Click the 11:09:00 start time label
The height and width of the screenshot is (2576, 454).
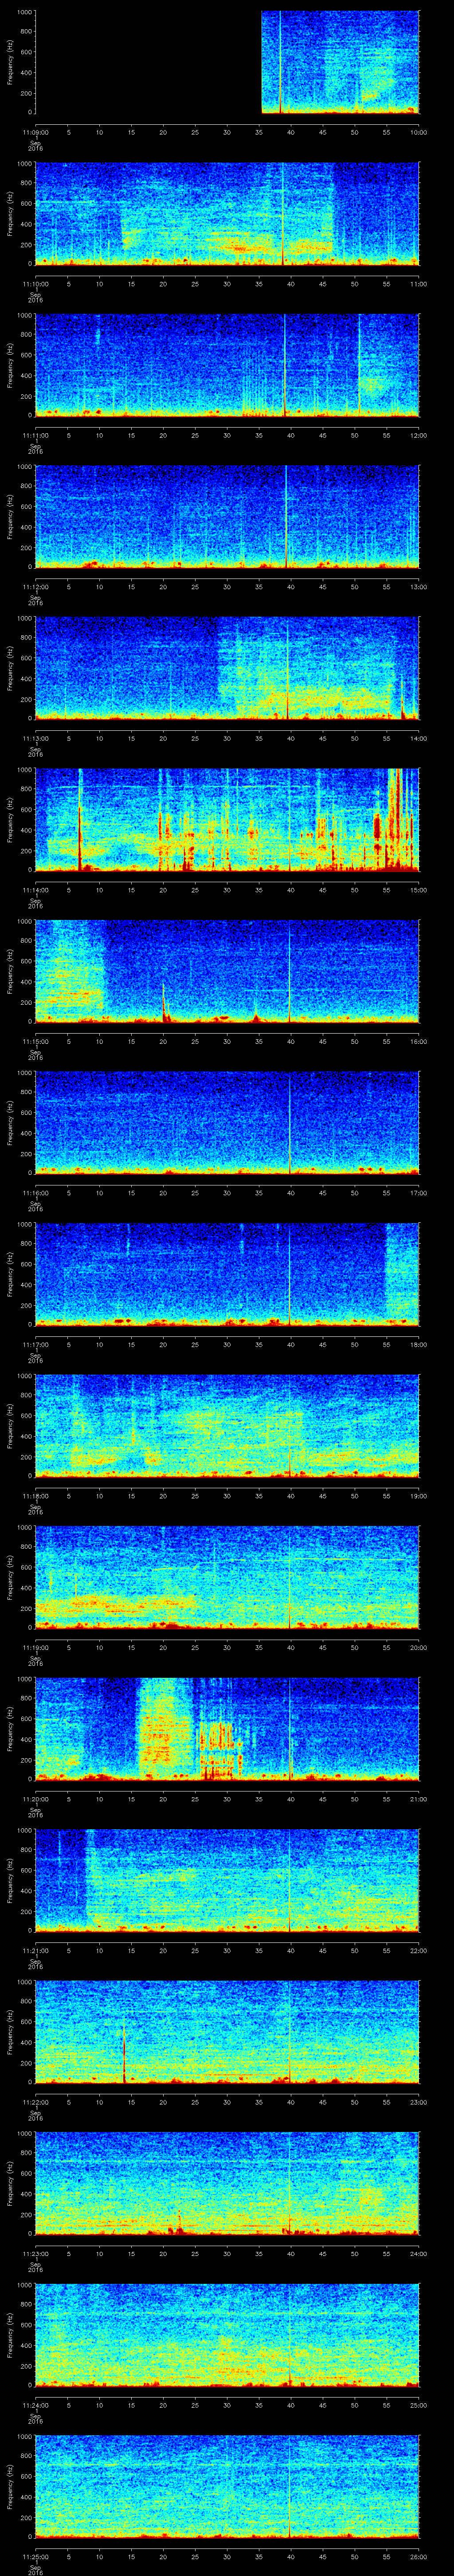click(36, 131)
